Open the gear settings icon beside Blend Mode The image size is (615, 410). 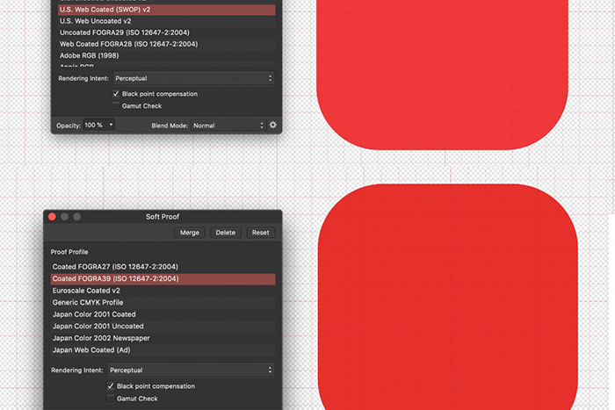(x=273, y=126)
